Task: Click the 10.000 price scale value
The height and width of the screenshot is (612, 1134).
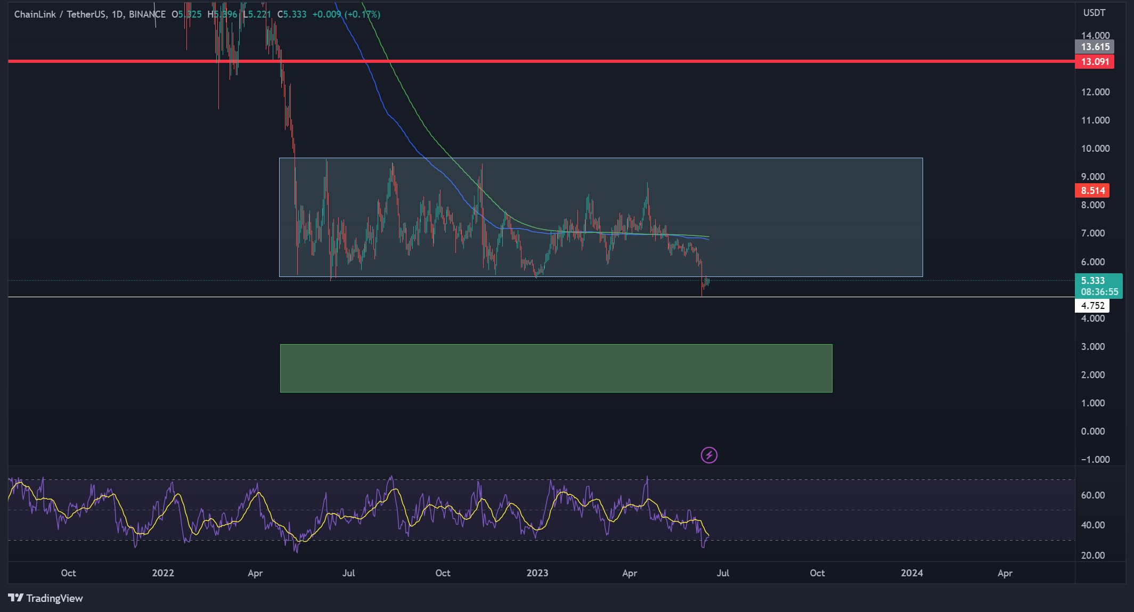Action: click(1095, 149)
